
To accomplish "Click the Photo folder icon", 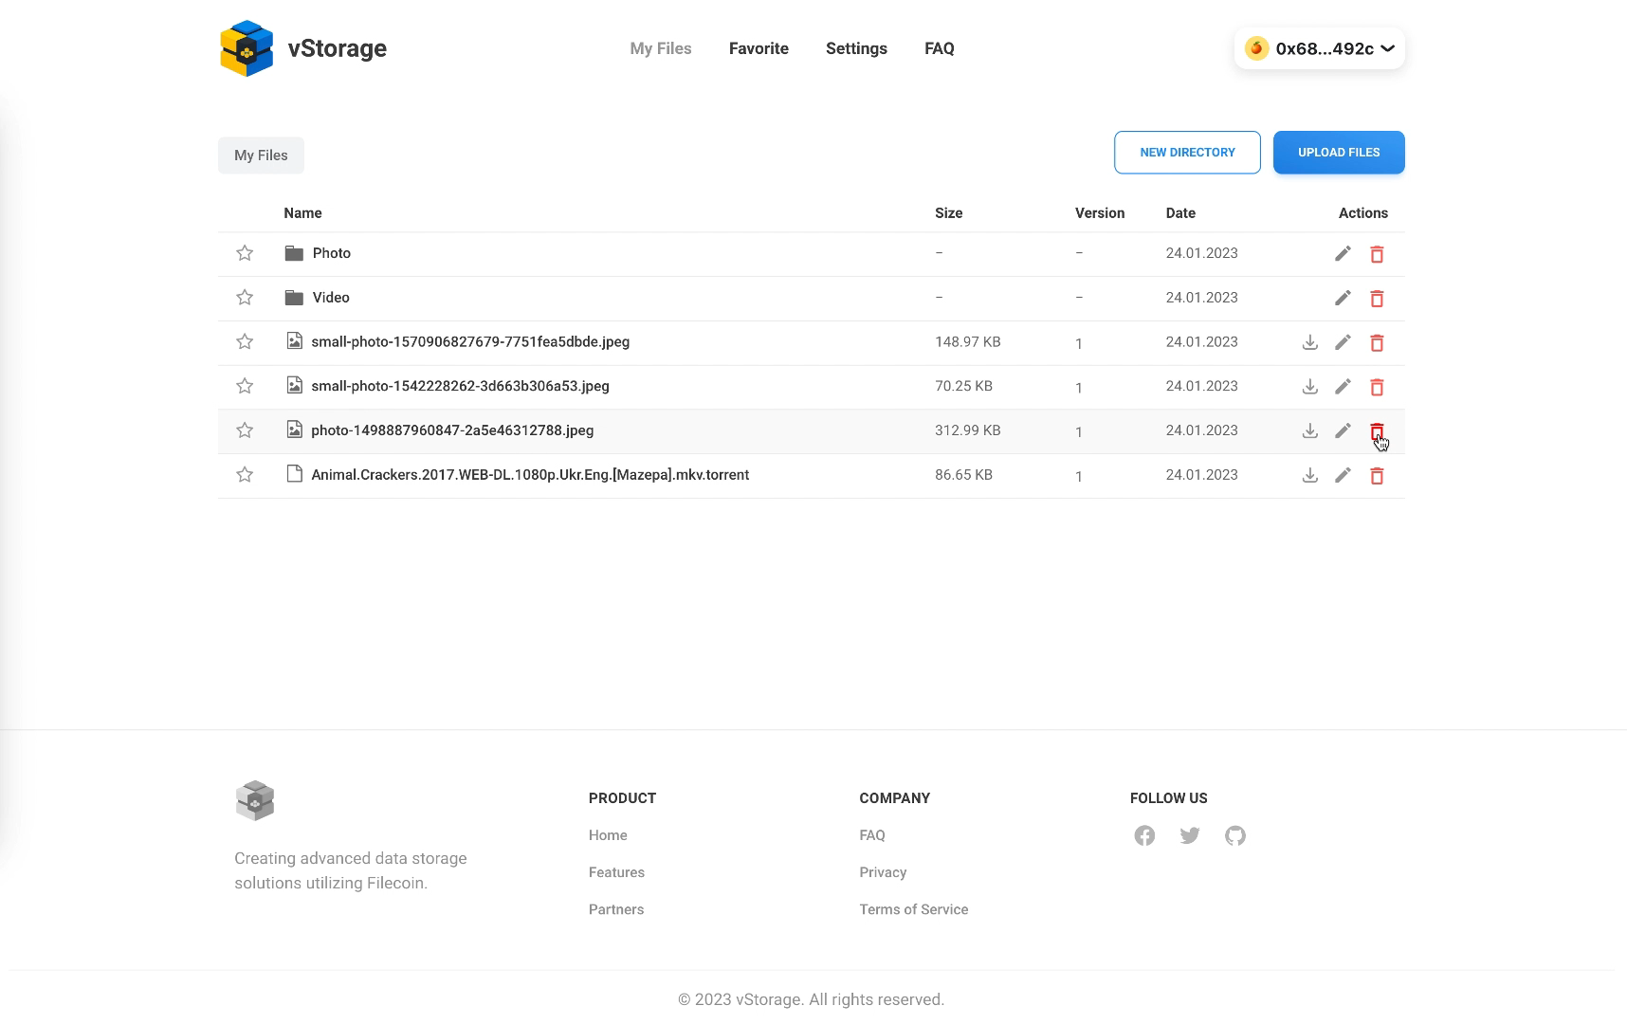I will (294, 253).
